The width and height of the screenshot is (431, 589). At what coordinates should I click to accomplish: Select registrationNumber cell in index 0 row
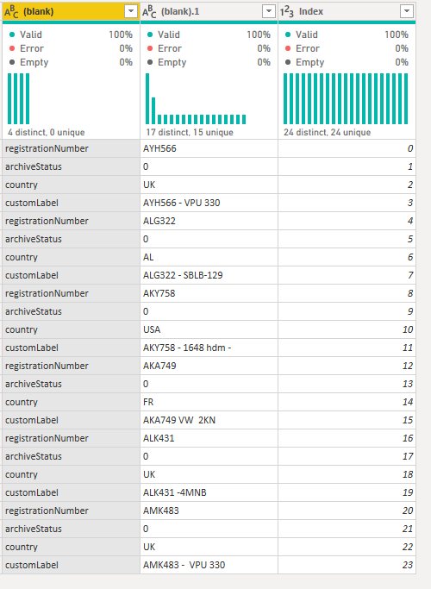[x=71, y=148]
